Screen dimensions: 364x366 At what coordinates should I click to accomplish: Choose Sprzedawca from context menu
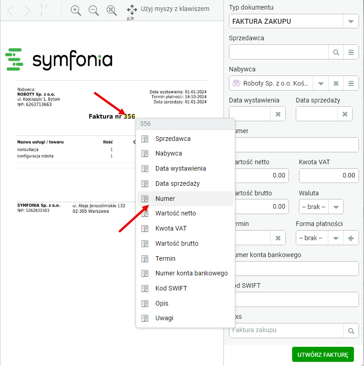(x=185, y=139)
